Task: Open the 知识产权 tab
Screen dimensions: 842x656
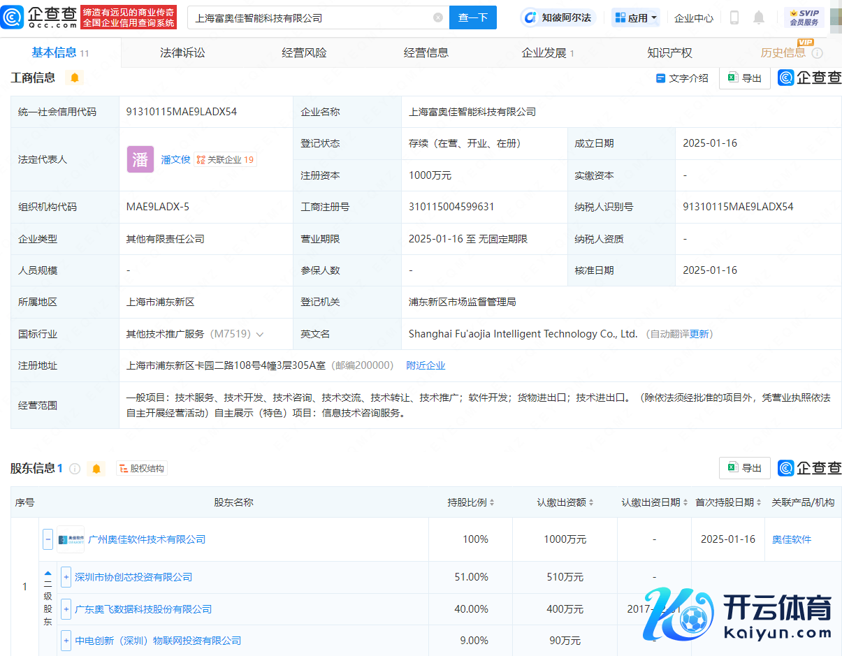Action: pos(669,52)
